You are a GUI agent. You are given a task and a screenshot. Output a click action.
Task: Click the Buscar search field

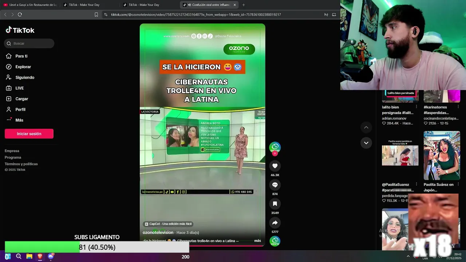(29, 43)
